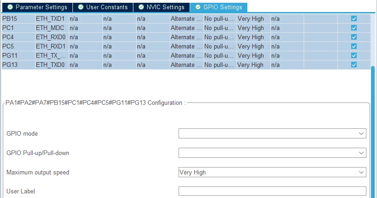Screen dimensions: 377x198
Task: Click the check icon on User Constants tab
Action: click(x=81, y=7)
